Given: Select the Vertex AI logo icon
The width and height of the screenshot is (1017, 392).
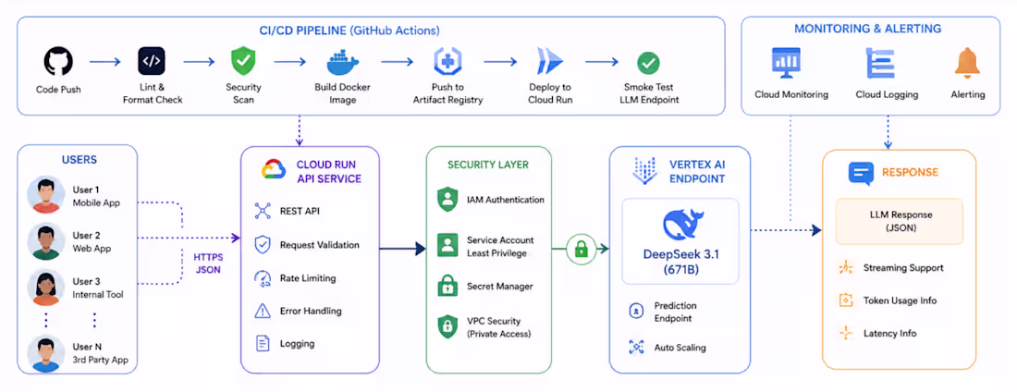Looking at the screenshot, I should tap(644, 170).
